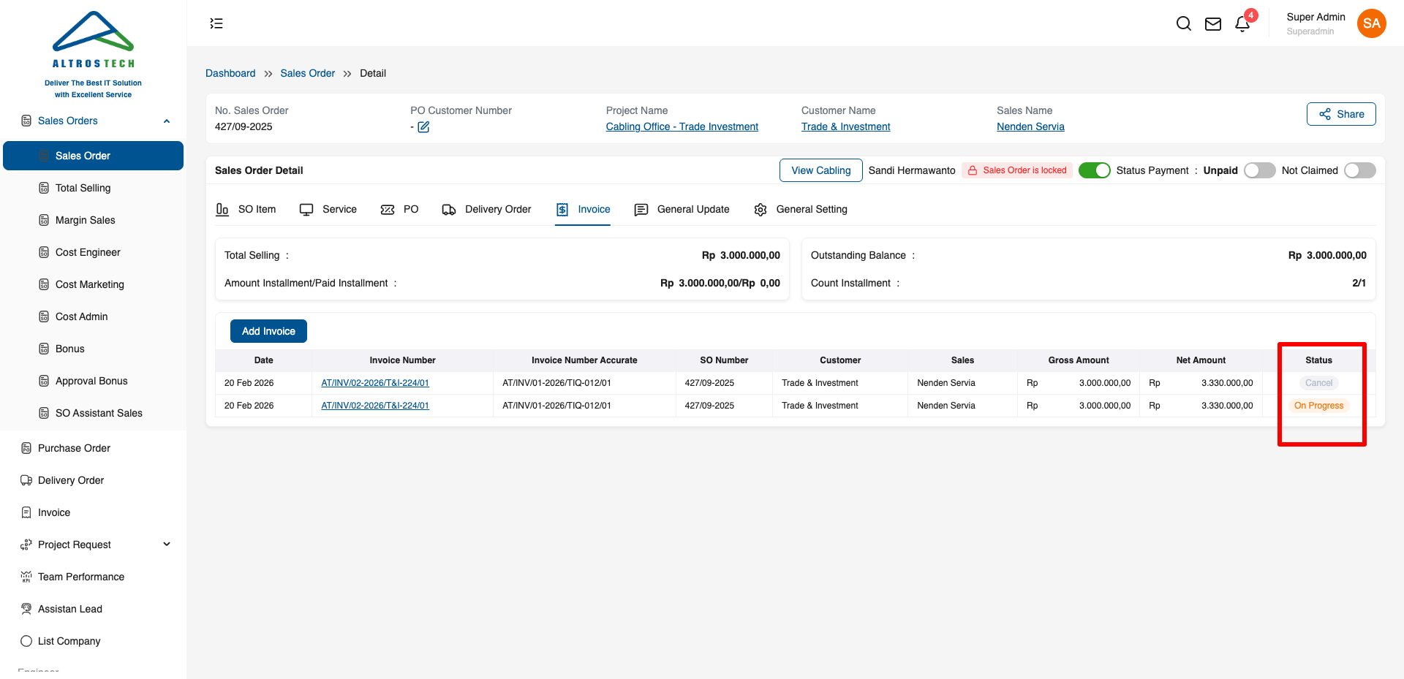This screenshot has width=1404, height=679.
Task: Click the SA user avatar
Action: point(1371,23)
